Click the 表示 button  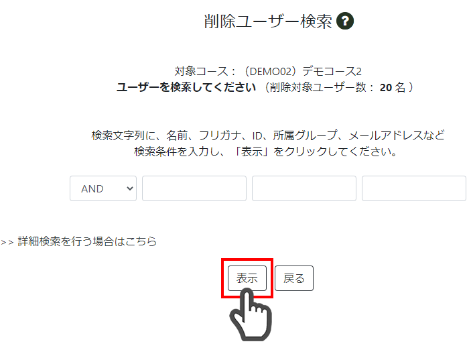pos(247,278)
